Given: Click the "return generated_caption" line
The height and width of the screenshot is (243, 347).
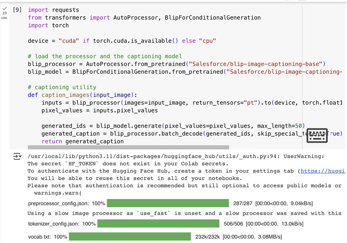Looking at the screenshot, I should [83, 142].
